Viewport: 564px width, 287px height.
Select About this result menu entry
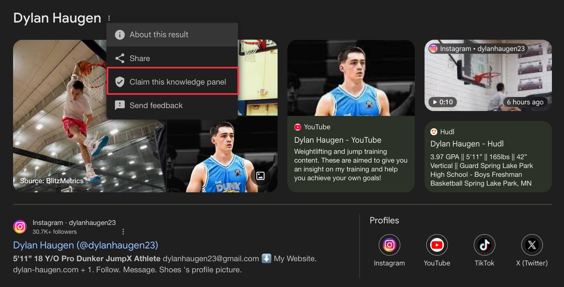pos(172,35)
